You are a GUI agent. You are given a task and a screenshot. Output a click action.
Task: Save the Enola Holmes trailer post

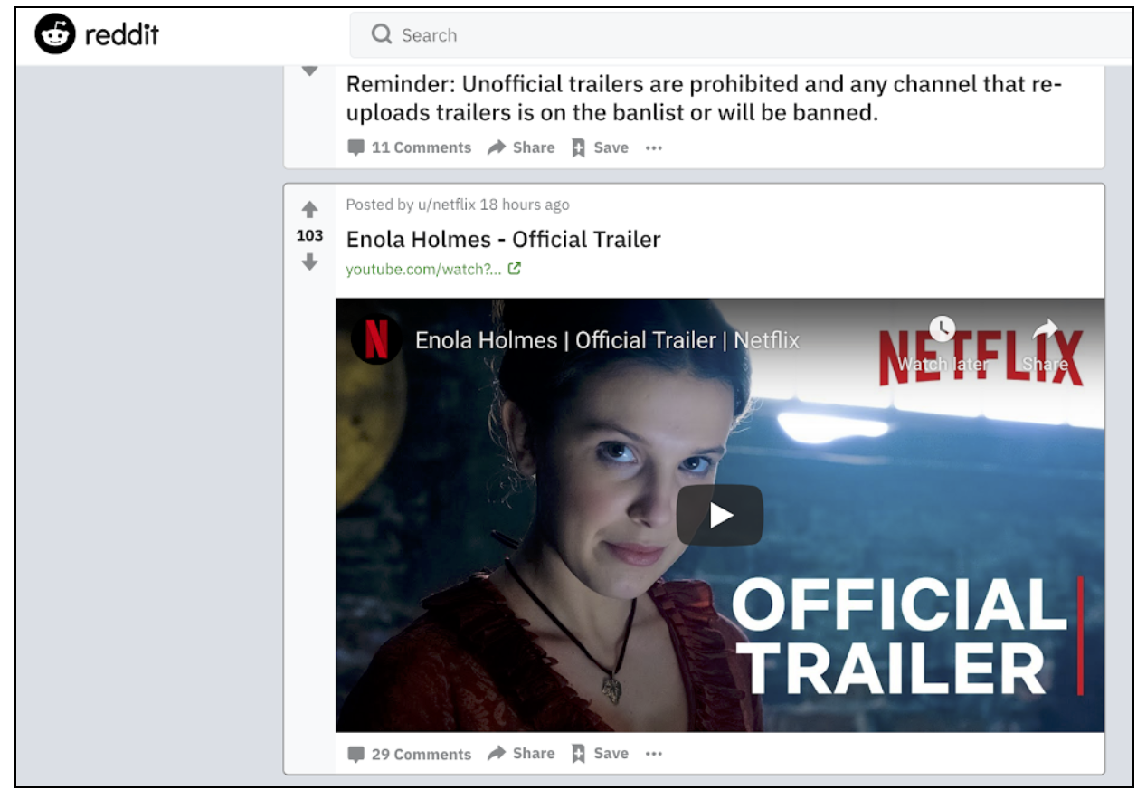coord(600,754)
